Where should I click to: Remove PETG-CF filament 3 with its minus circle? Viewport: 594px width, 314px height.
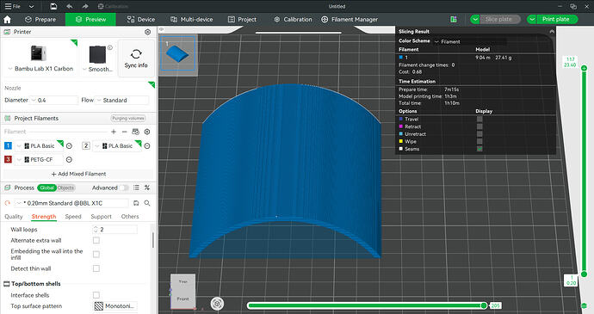pyautogui.click(x=69, y=159)
